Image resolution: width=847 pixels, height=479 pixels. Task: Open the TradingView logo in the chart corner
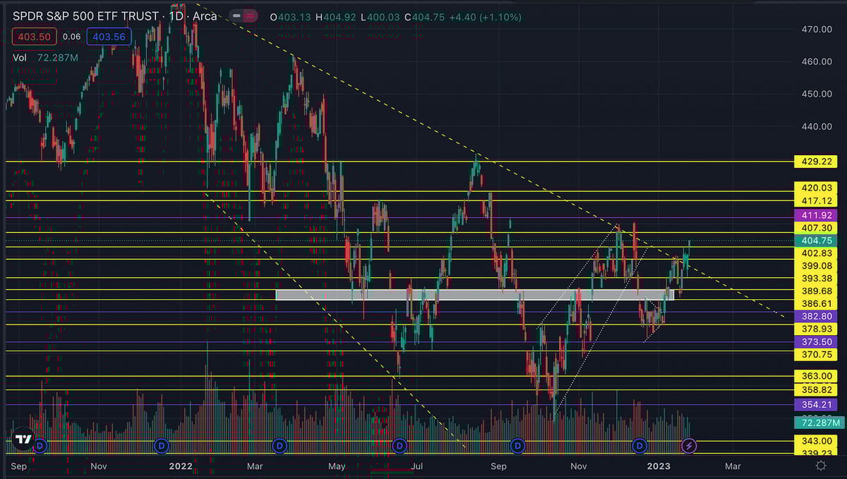click(x=24, y=438)
